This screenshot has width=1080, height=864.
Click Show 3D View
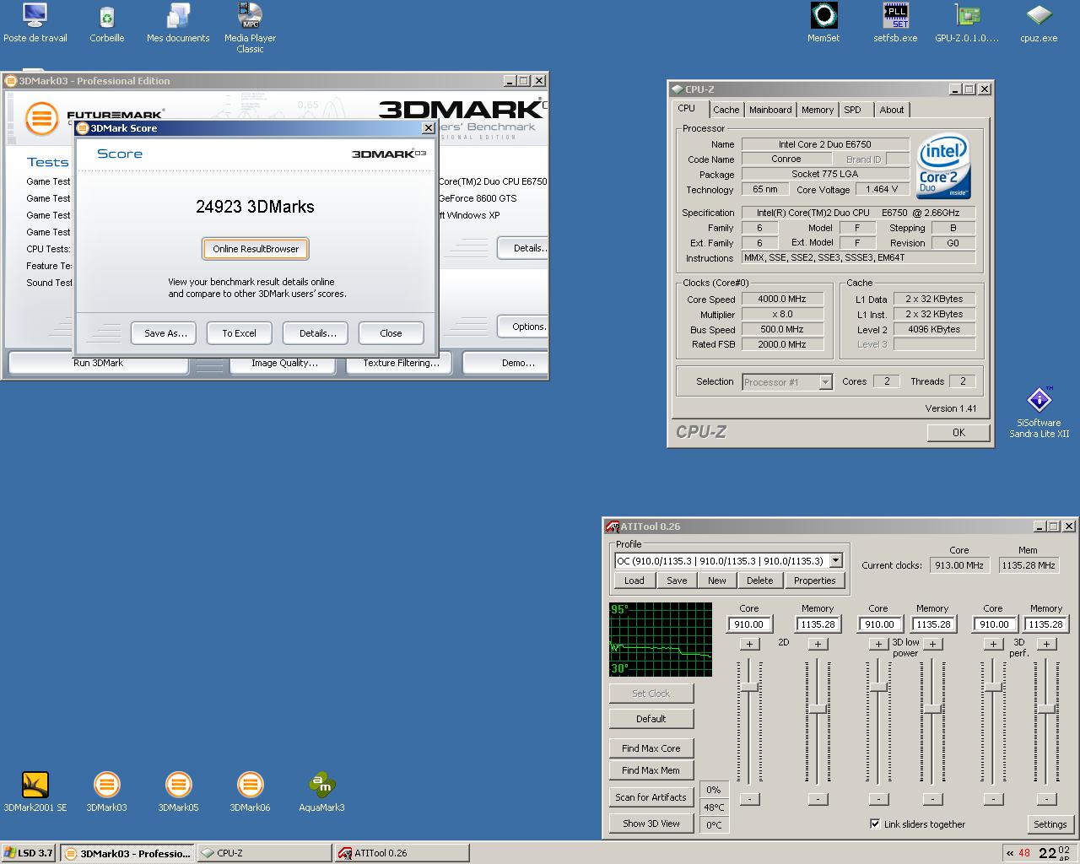(651, 823)
